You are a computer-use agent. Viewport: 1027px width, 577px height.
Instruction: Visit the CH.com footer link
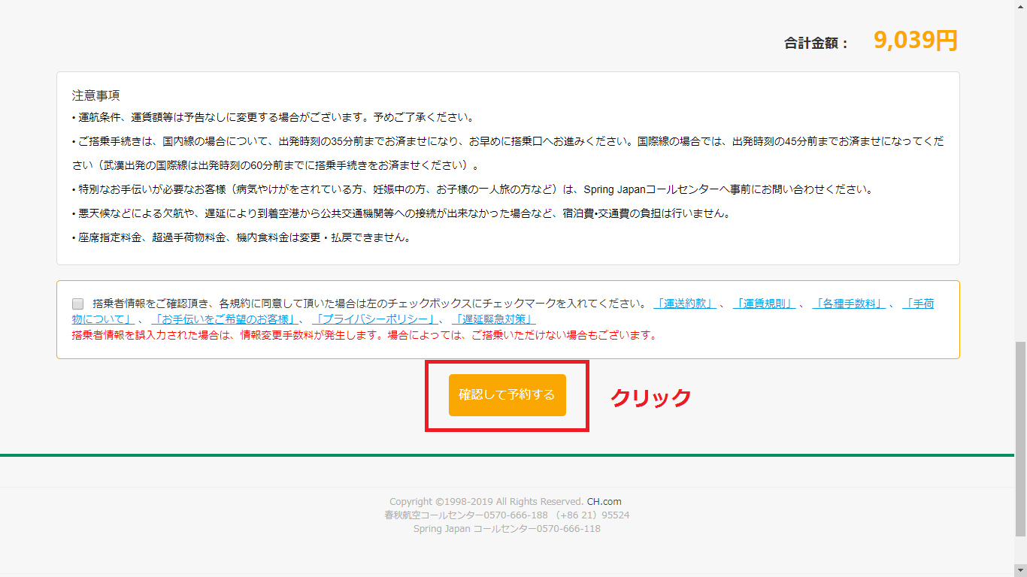click(604, 502)
